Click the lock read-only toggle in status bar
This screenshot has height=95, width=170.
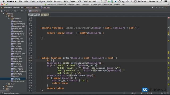(x=162, y=93)
